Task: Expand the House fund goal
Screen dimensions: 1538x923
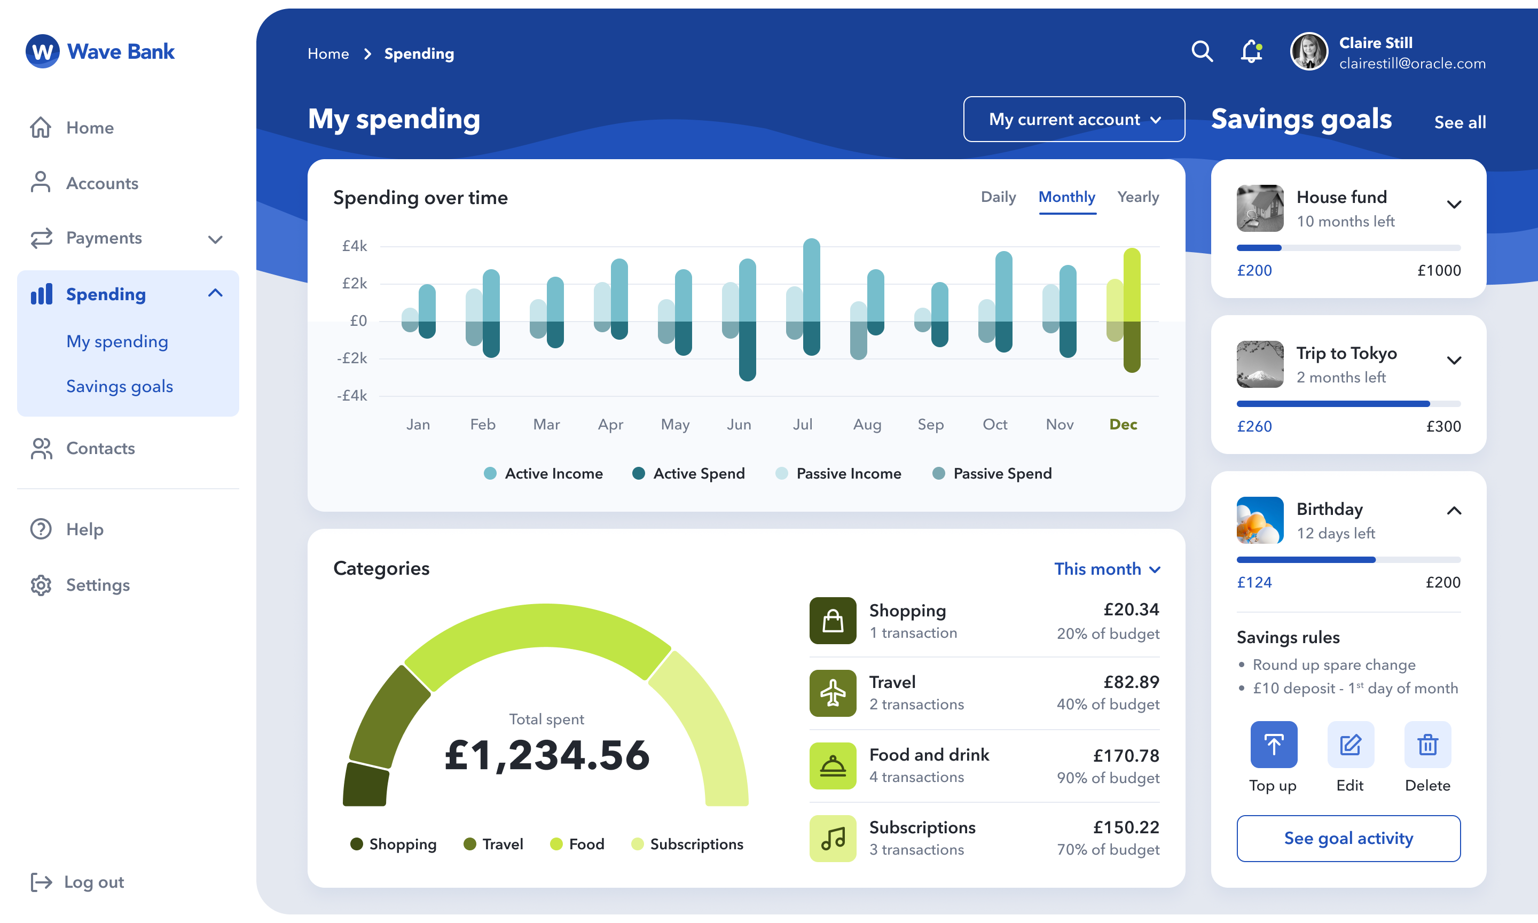Action: point(1454,205)
